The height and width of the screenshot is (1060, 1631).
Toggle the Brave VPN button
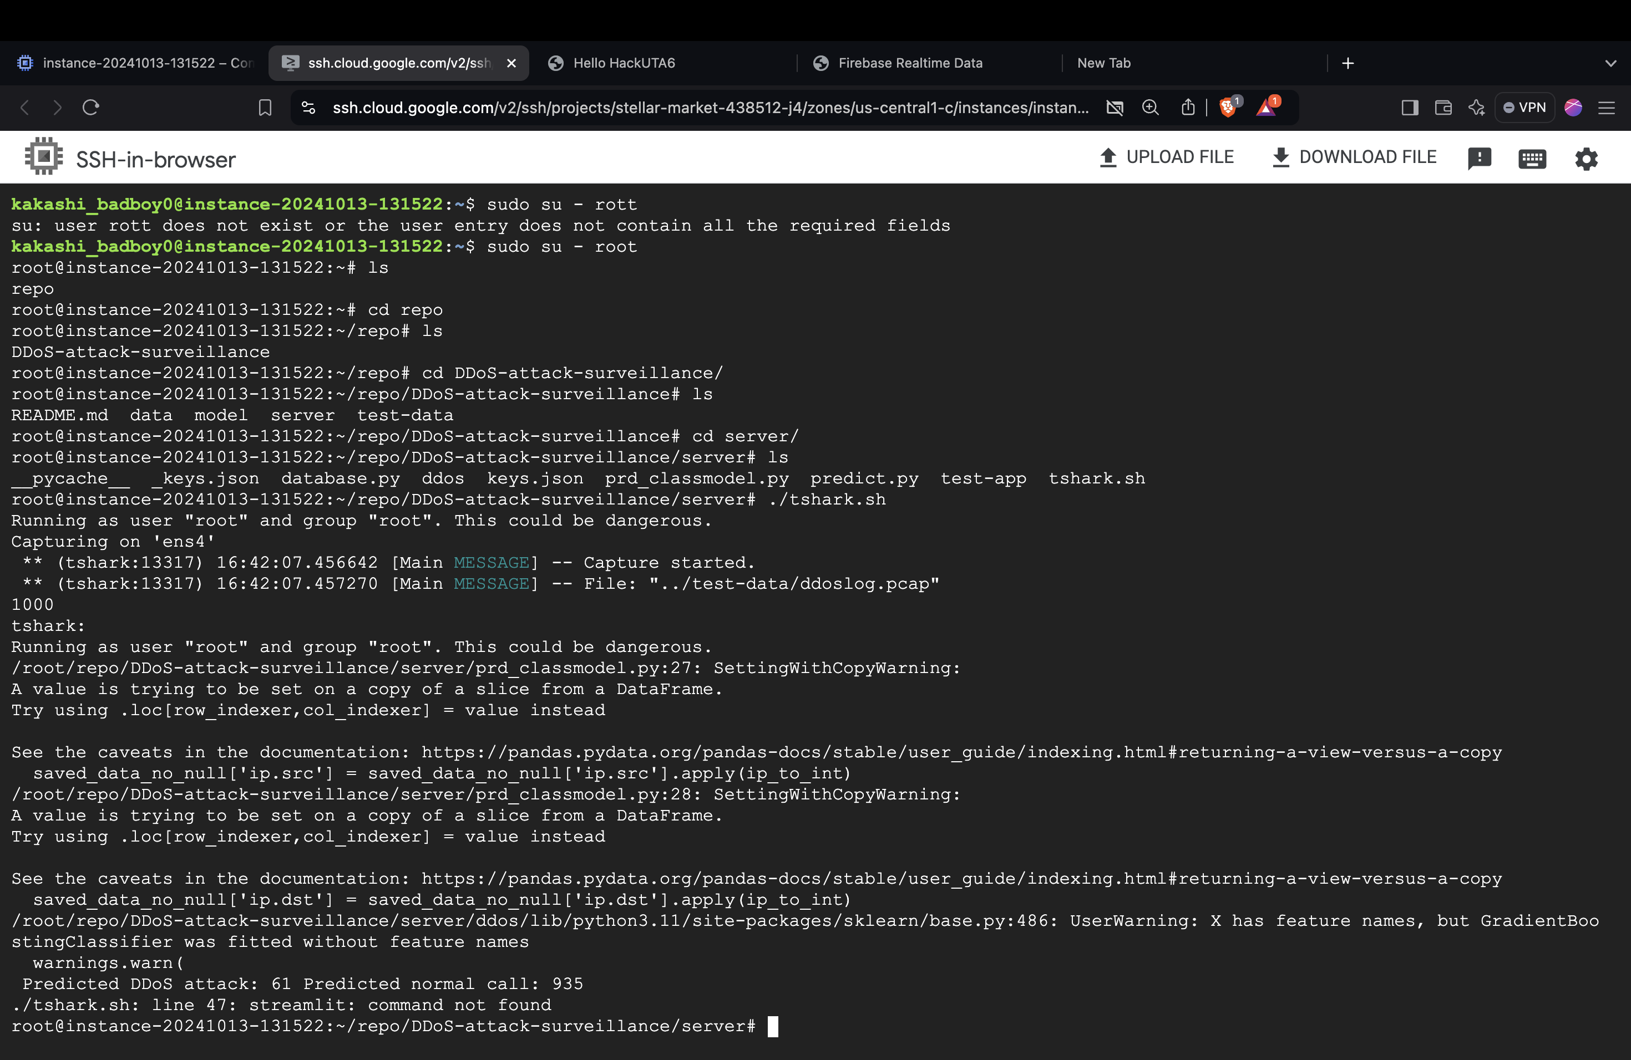(x=1524, y=108)
